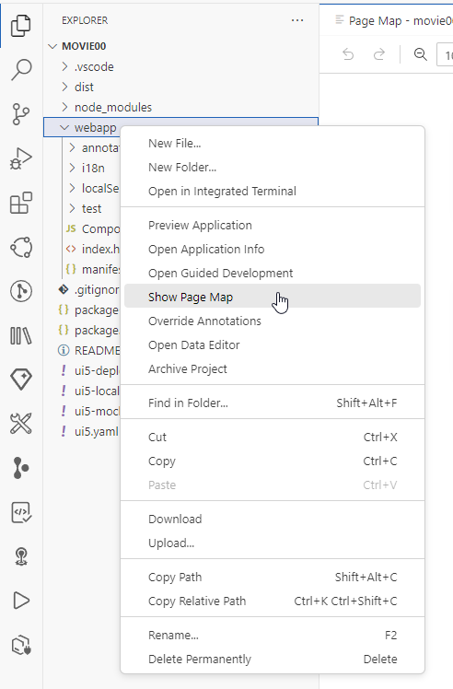Choose Override Annotations
The width and height of the screenshot is (453, 689).
tap(273, 321)
